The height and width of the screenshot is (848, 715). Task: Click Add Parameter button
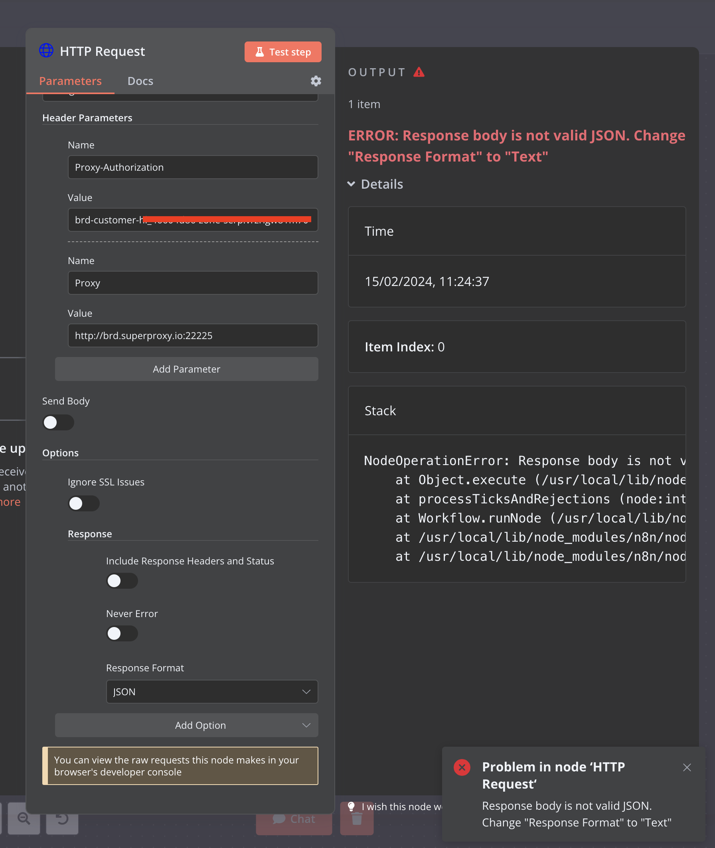(186, 369)
